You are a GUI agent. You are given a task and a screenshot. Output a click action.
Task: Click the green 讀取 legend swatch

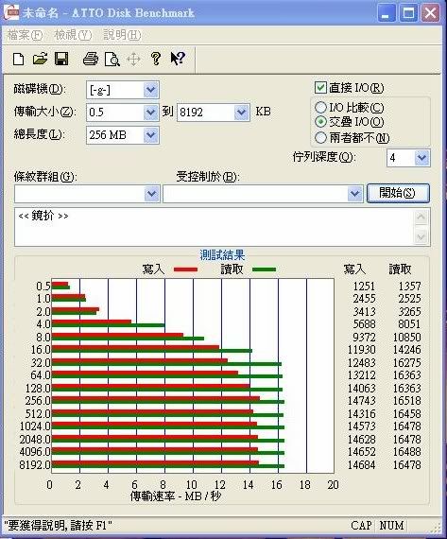(264, 269)
